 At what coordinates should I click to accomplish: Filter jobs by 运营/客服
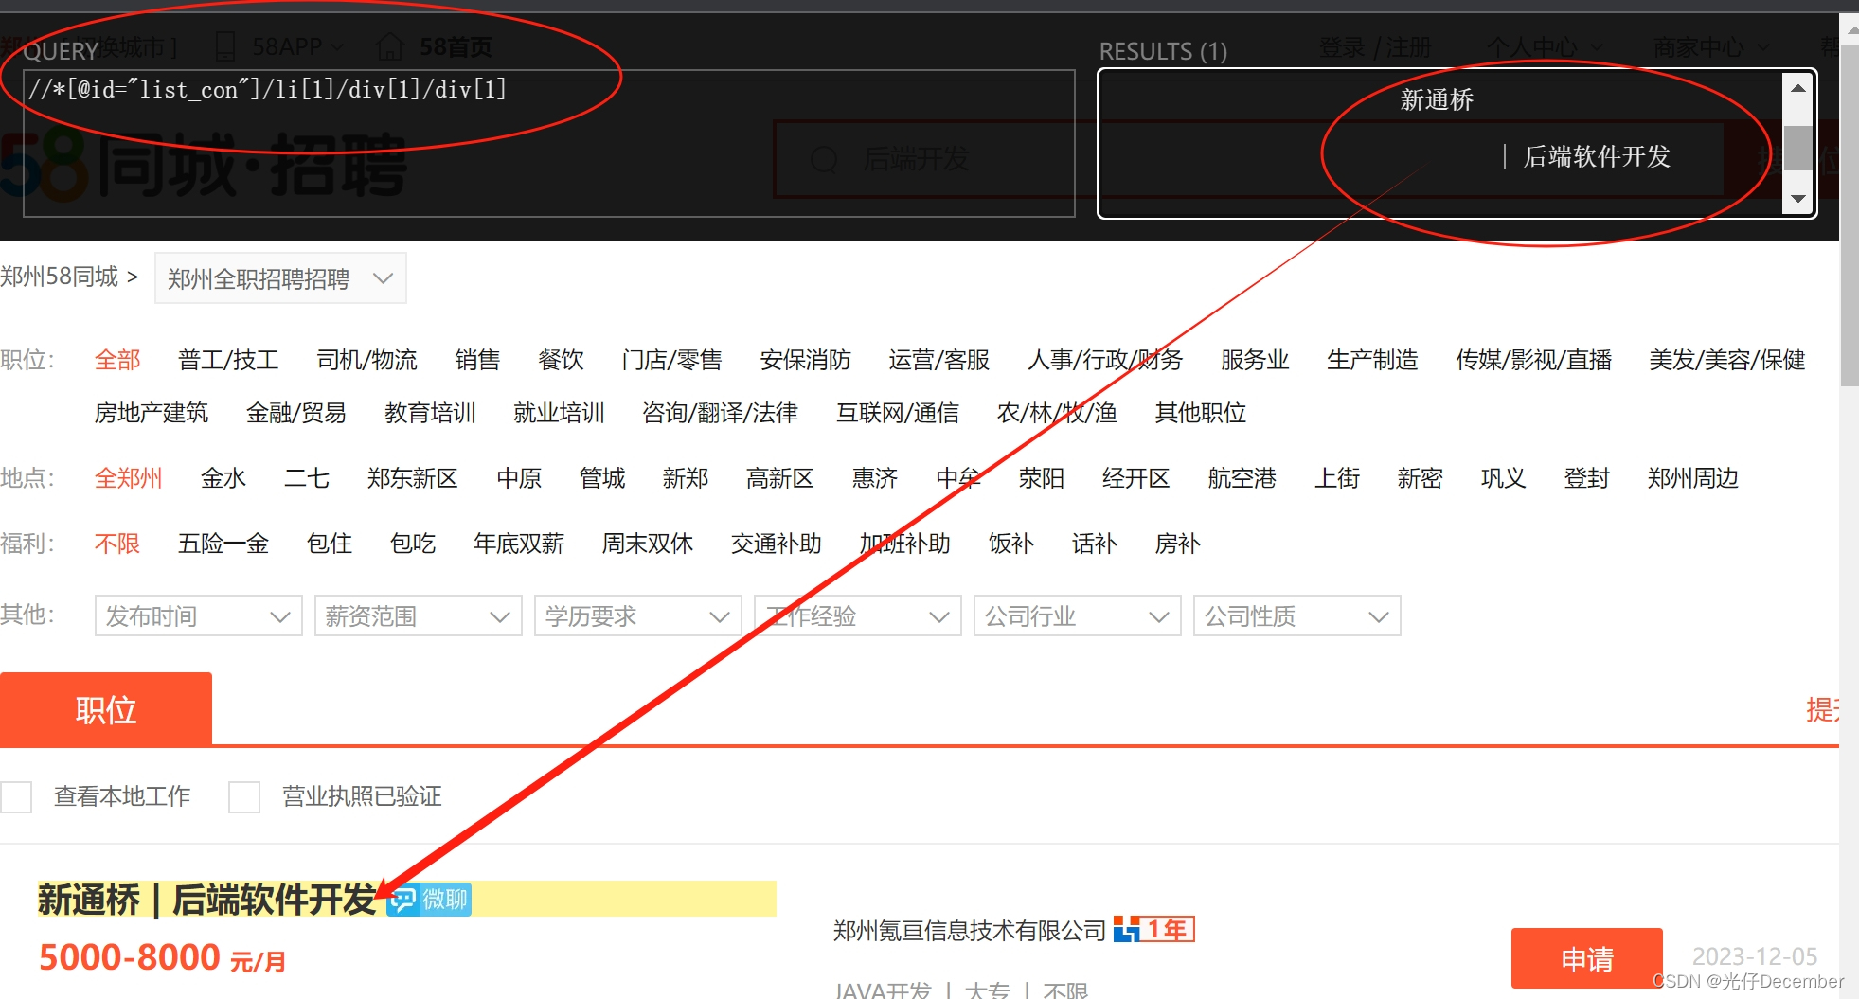coord(939,360)
